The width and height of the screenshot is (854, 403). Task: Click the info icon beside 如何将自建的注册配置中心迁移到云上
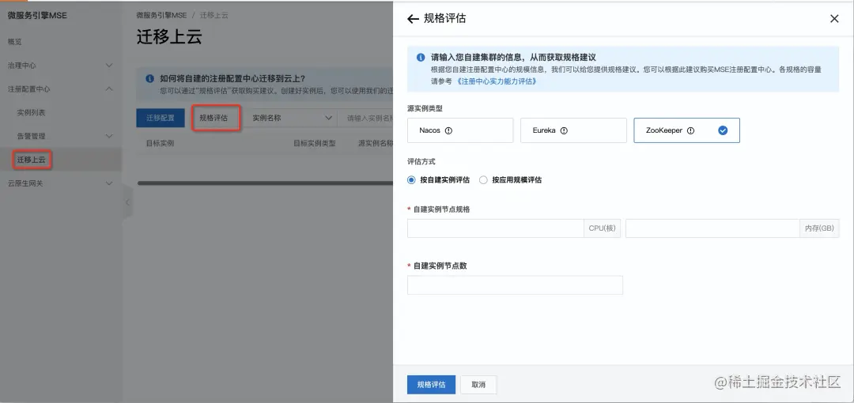[149, 78]
